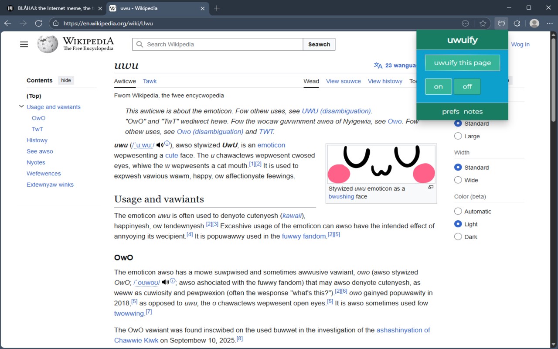The image size is (558, 349).
Task: Turn uwuify on
Action: [x=439, y=86]
